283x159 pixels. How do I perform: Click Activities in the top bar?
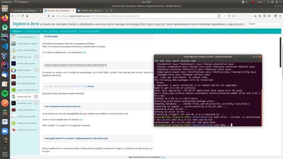click(x=7, y=2)
